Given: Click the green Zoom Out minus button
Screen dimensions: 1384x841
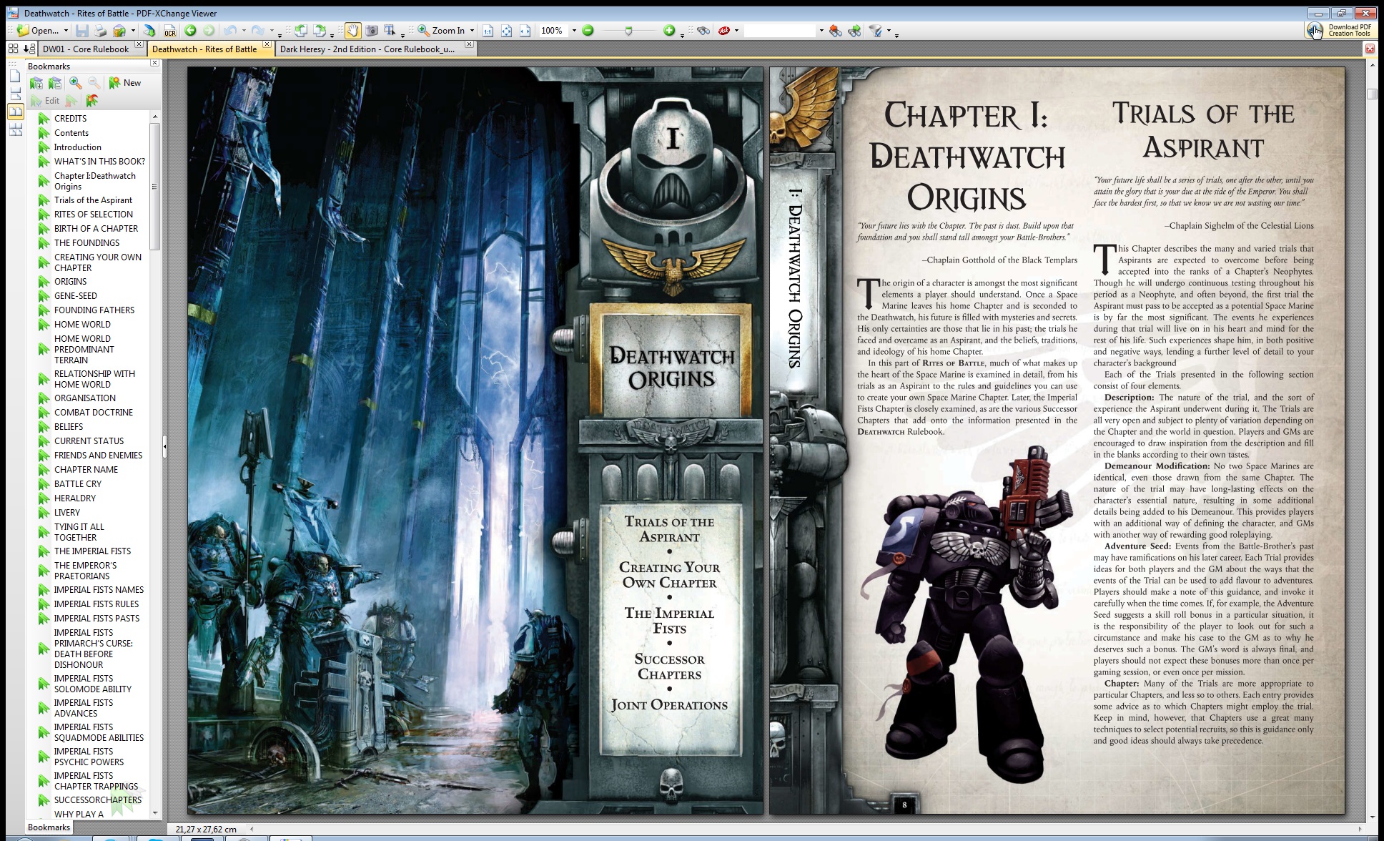Looking at the screenshot, I should [588, 31].
